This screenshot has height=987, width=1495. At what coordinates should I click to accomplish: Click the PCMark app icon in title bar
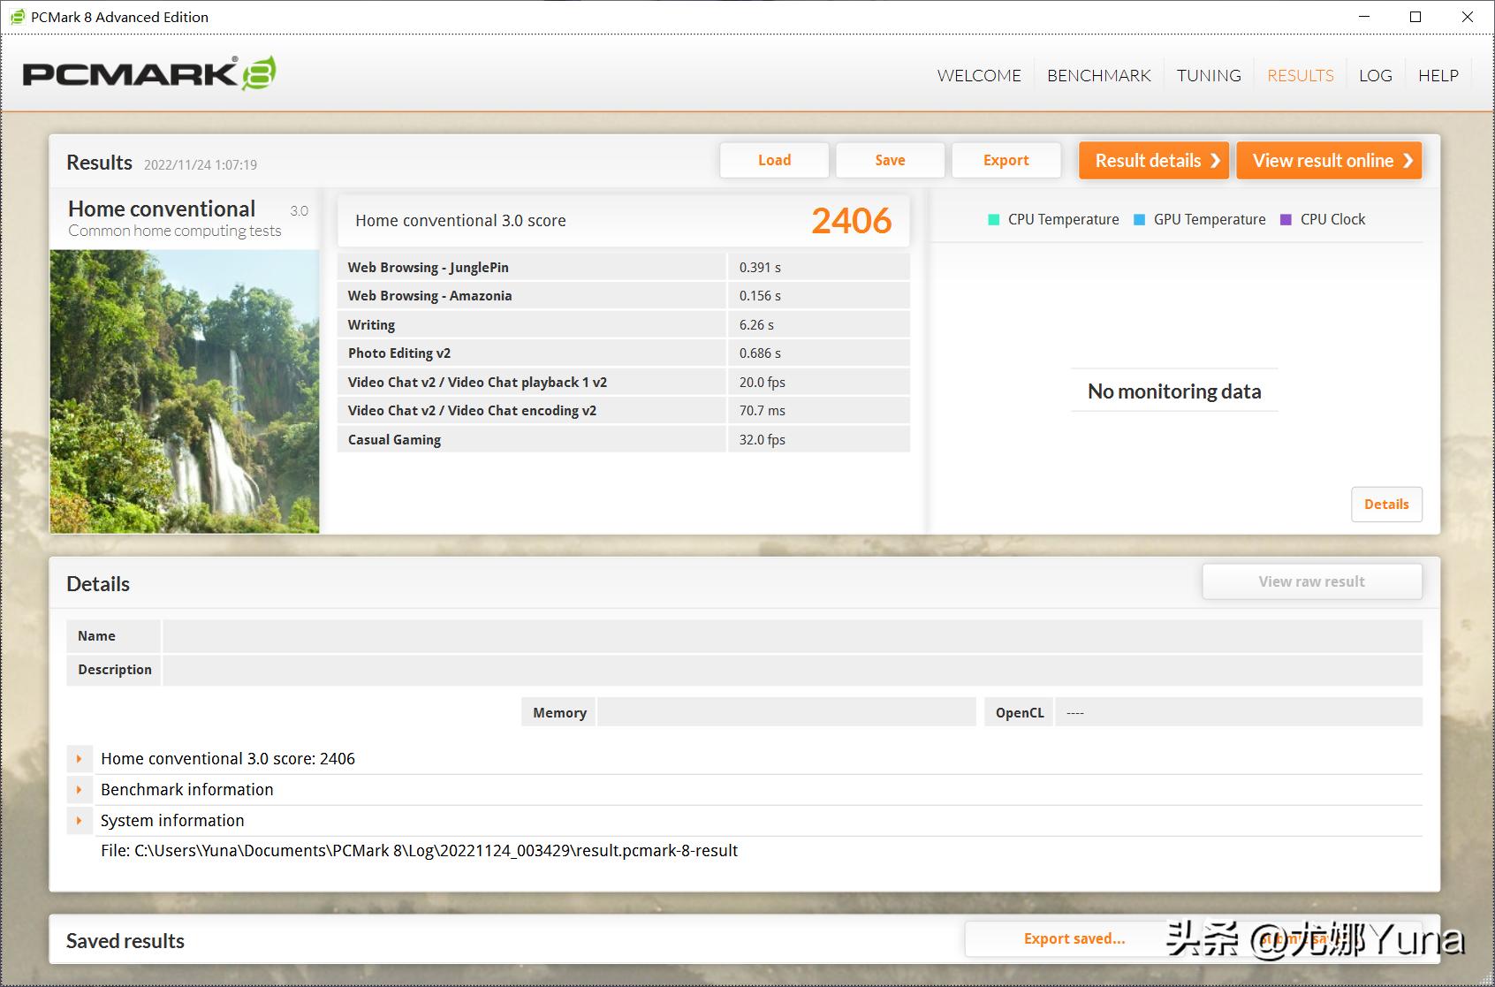coord(17,17)
